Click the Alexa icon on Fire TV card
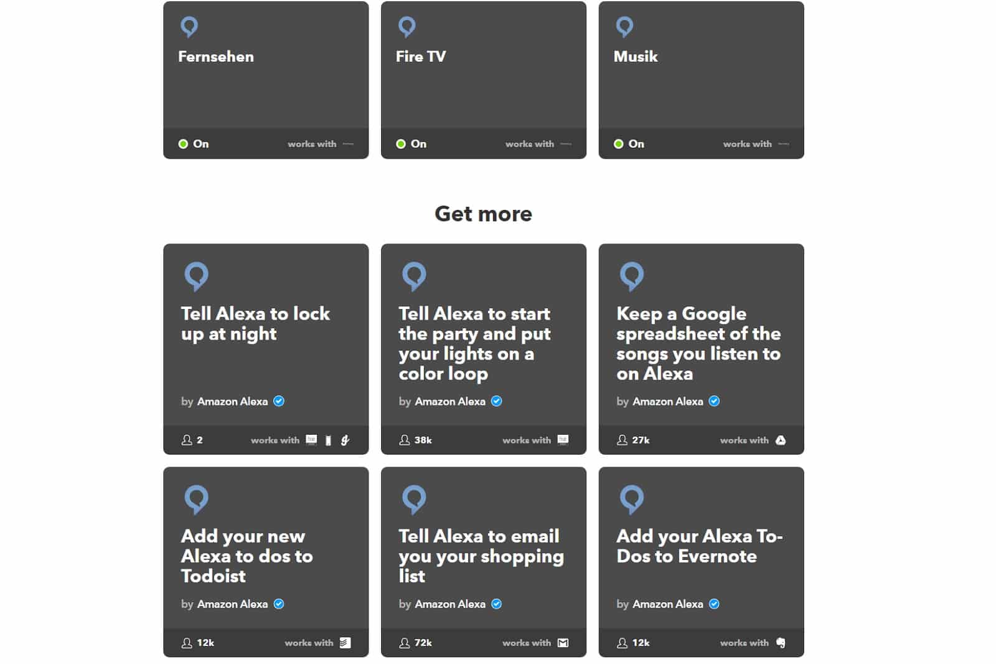This screenshot has height=664, width=996. tap(407, 27)
